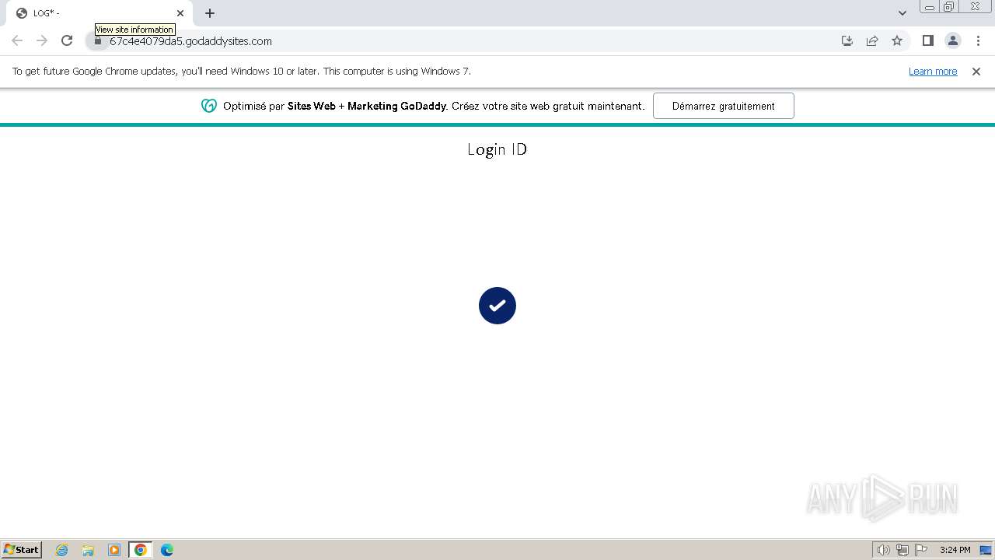Restore down the Chrome window
This screenshot has width=995, height=560.
point(949,7)
